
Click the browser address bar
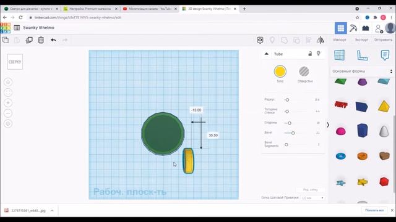[x=189, y=18]
